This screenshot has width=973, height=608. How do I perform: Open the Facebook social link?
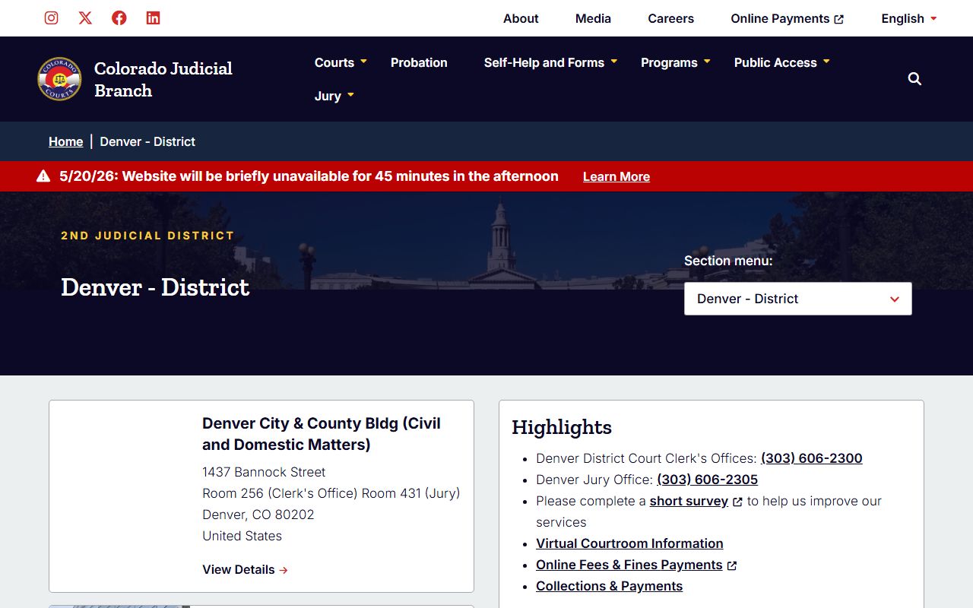(x=119, y=17)
